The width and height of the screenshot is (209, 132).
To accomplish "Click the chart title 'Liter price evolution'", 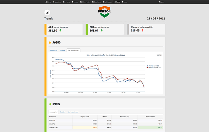I will coord(106,55).
